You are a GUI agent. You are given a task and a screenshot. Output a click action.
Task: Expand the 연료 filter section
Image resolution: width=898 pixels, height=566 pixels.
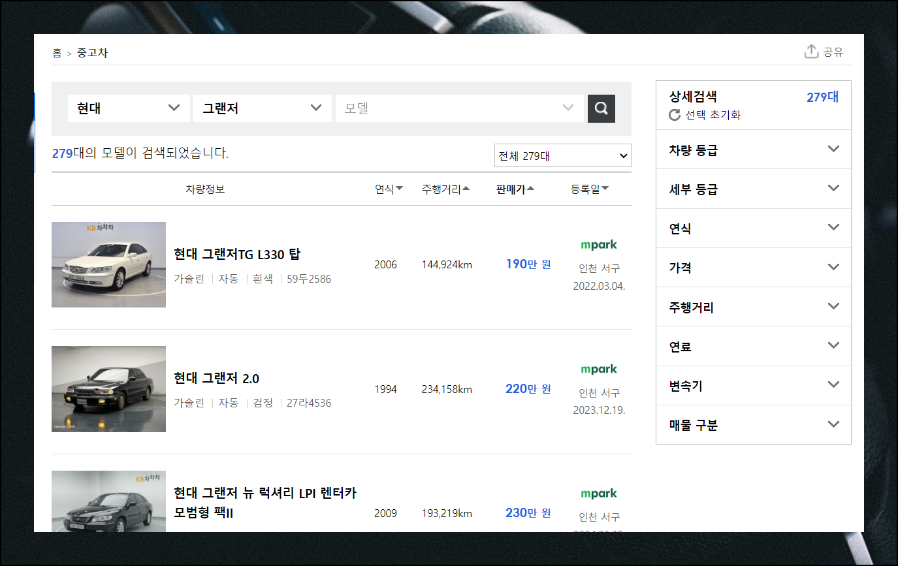point(754,346)
